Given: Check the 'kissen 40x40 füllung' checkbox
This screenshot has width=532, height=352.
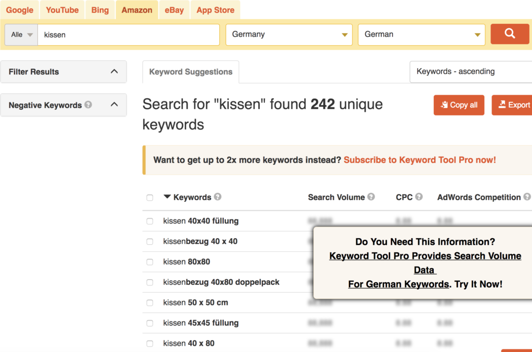Looking at the screenshot, I should 150,221.
